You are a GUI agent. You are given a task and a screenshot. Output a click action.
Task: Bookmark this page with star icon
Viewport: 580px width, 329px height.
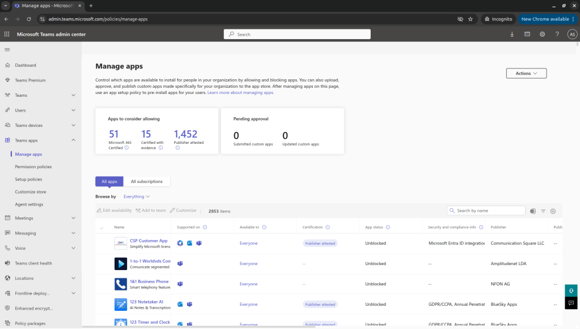coord(471,19)
